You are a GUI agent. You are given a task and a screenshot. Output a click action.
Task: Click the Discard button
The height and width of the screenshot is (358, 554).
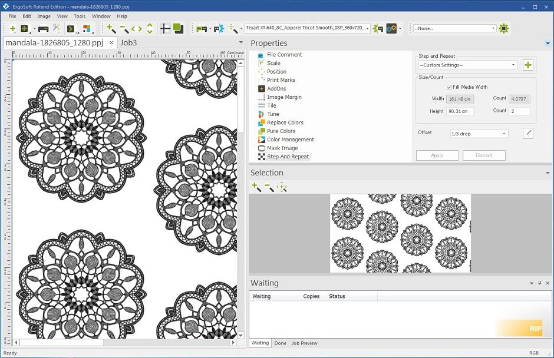click(484, 155)
